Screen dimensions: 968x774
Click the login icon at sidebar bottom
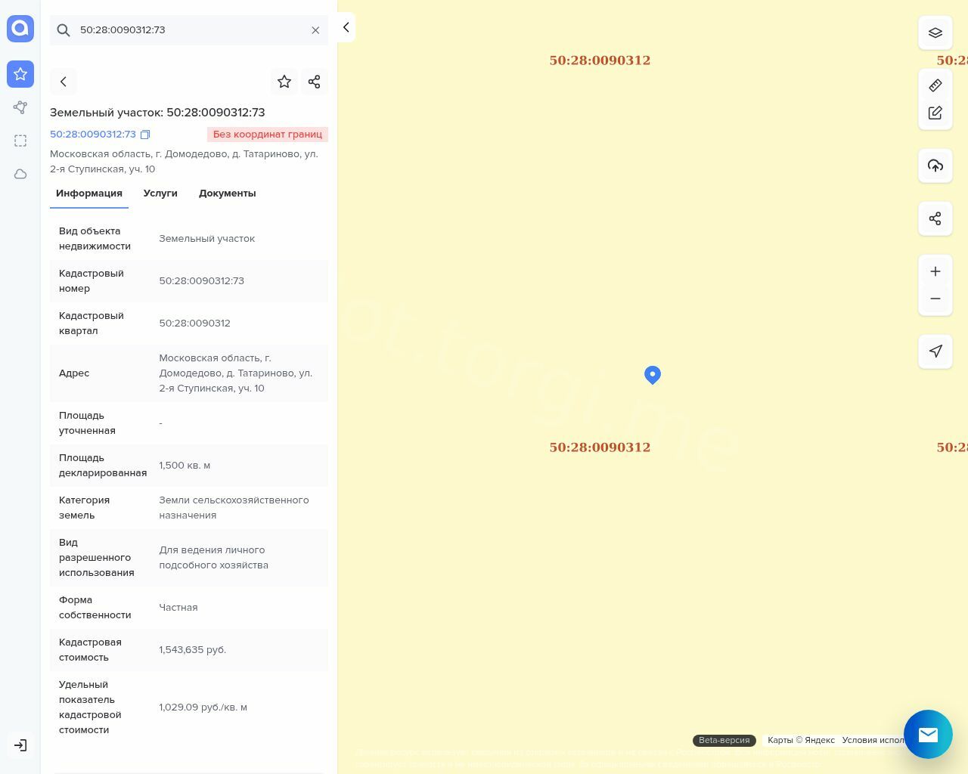20,745
